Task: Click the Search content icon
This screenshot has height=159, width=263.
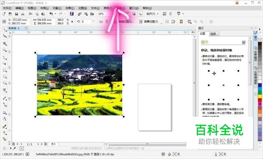Action: coord(72,14)
